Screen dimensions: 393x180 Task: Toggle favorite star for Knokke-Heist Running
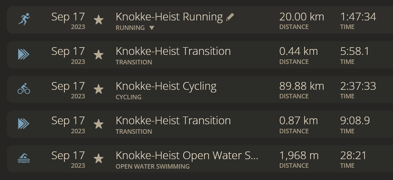click(98, 20)
